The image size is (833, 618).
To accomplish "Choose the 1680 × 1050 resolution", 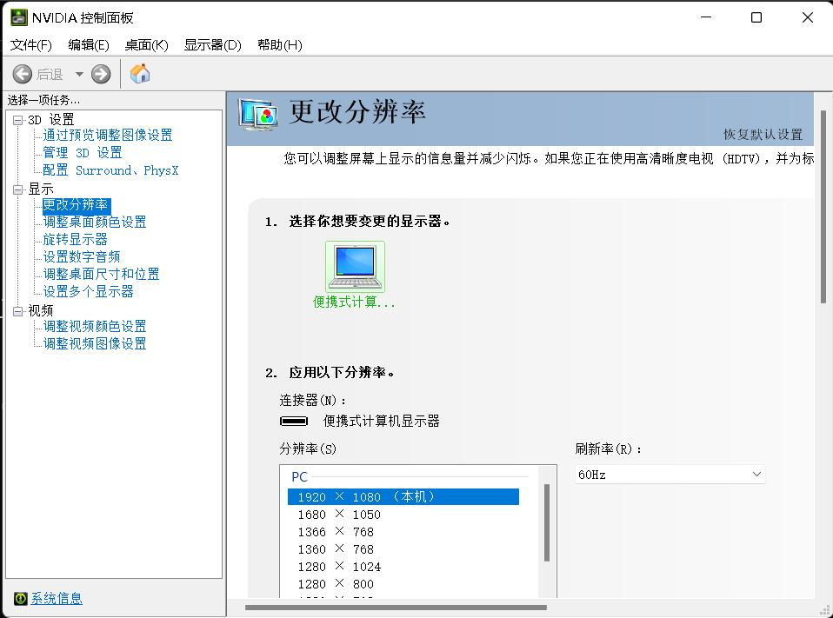I will (x=339, y=515).
